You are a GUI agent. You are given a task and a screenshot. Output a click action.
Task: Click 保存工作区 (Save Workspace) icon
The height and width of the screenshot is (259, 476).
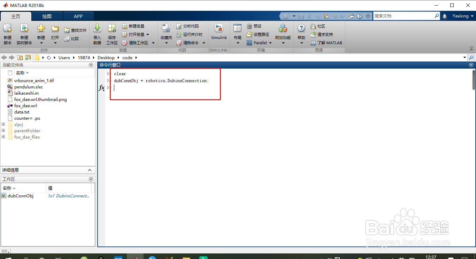112,29
